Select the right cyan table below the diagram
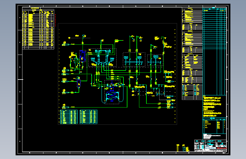This screenshot has height=159, width=246. click(89, 117)
